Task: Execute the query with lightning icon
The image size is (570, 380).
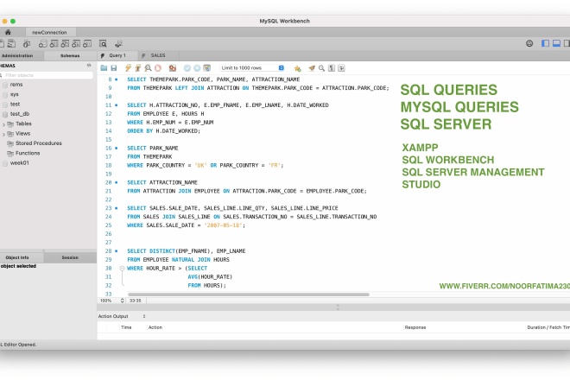Action: click(x=129, y=68)
